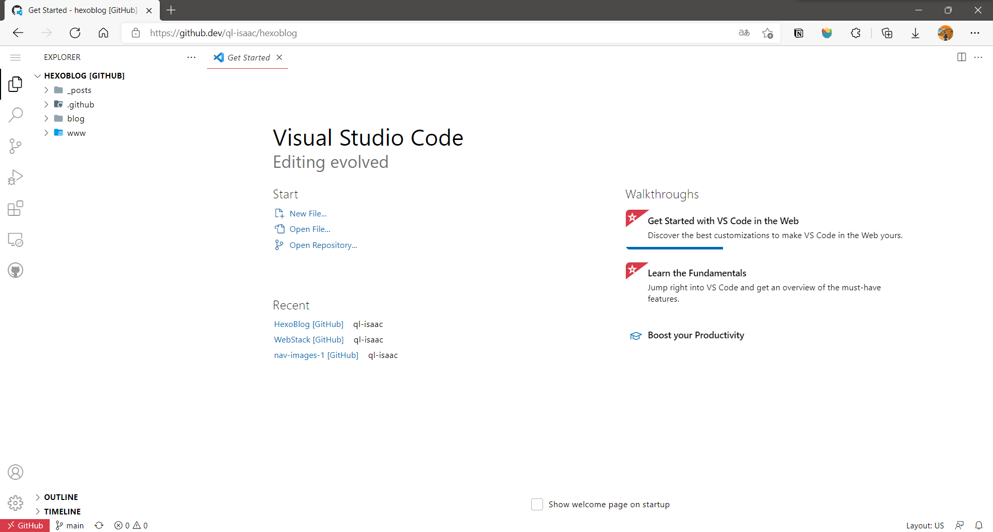Image resolution: width=993 pixels, height=532 pixels.
Task: Collapse the HEXOBLOG [GITHUB] root folder
Action: coord(84,76)
